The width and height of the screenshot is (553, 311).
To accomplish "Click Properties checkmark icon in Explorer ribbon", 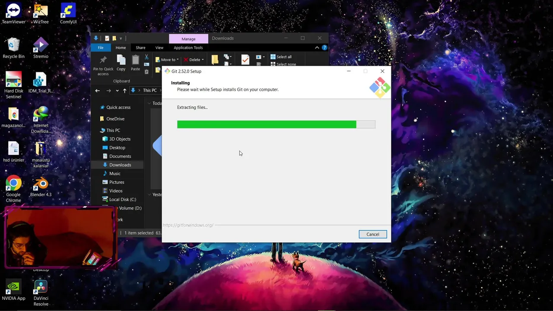I will coord(245,60).
